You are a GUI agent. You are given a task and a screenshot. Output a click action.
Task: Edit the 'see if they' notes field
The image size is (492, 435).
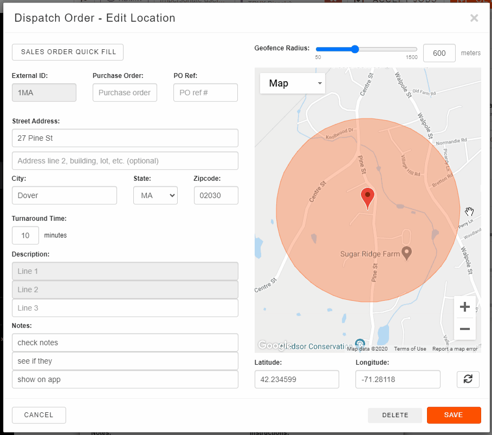pyautogui.click(x=125, y=361)
